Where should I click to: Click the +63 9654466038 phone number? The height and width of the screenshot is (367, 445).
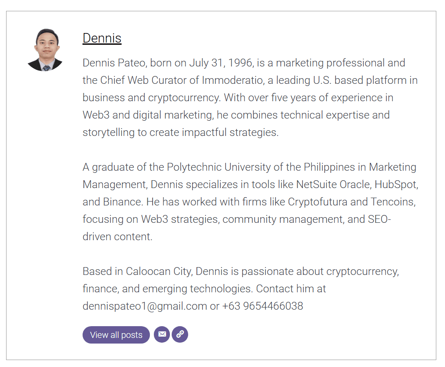point(262,306)
